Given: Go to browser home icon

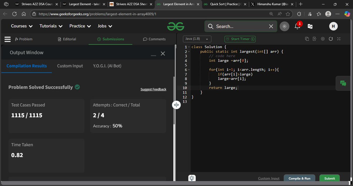Looking at the screenshot, I should [24, 14].
